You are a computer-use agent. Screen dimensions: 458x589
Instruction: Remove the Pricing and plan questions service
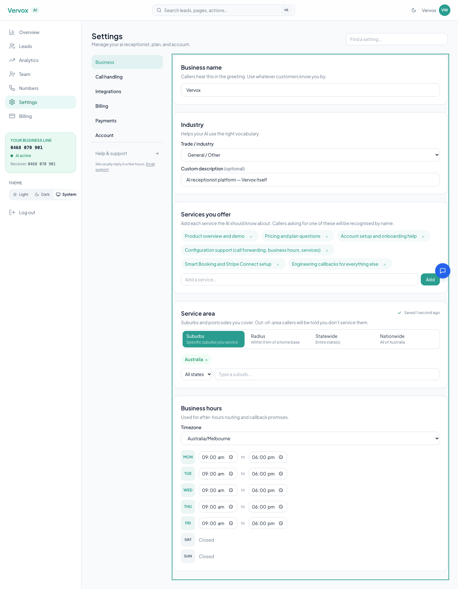[327, 236]
